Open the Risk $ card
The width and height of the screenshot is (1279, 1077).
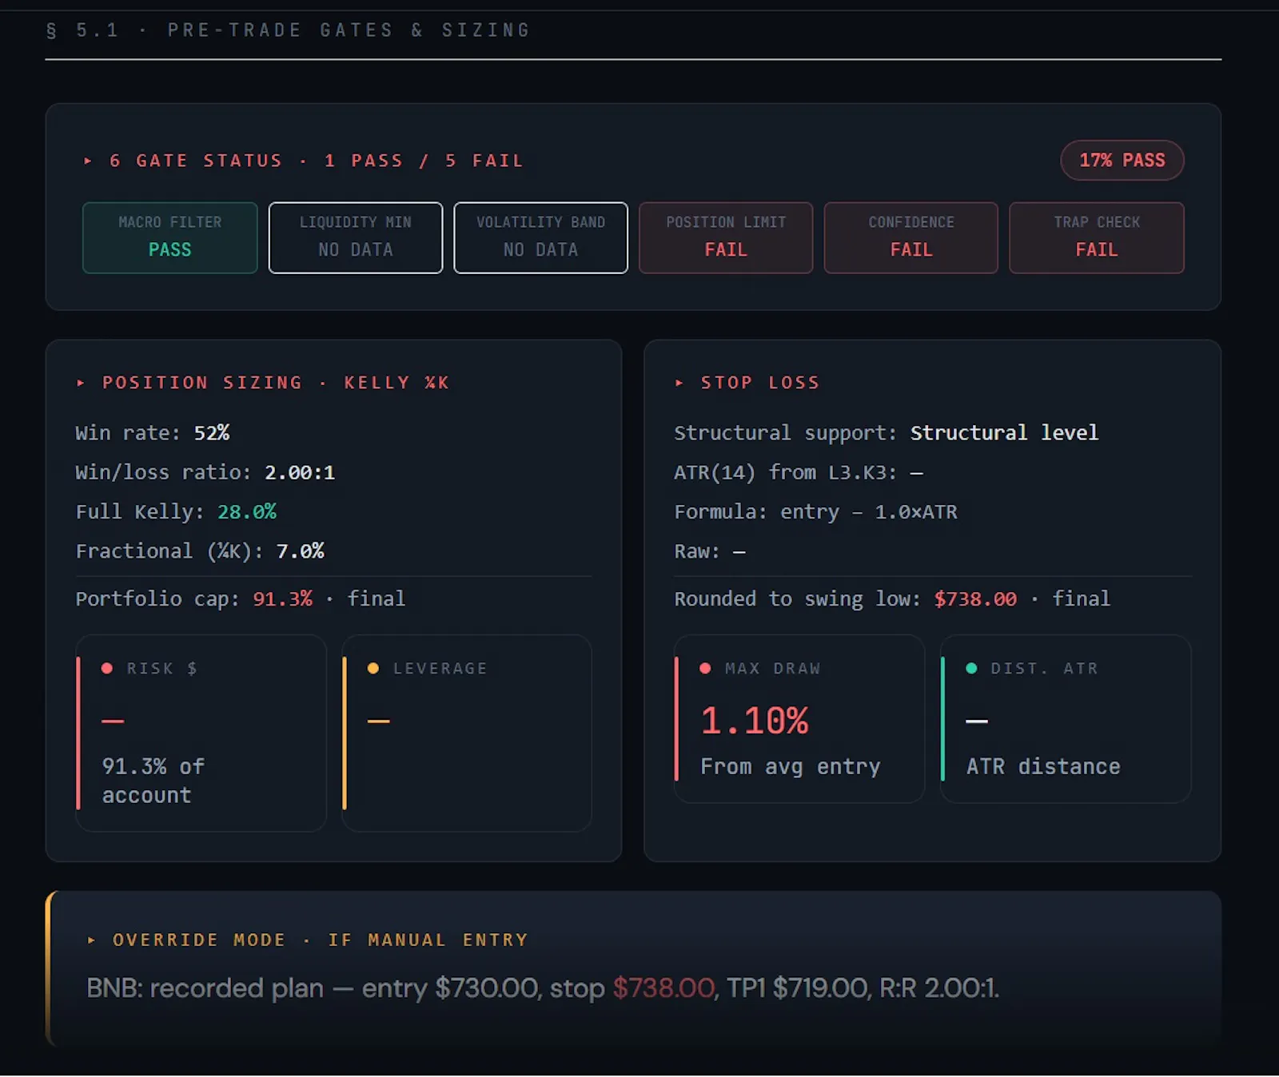click(201, 733)
